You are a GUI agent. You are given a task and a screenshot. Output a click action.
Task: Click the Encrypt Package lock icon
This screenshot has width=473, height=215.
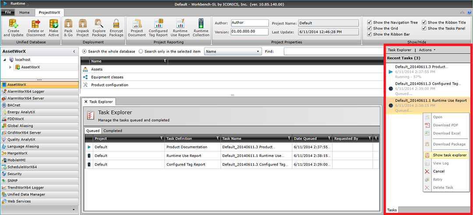click(x=116, y=24)
